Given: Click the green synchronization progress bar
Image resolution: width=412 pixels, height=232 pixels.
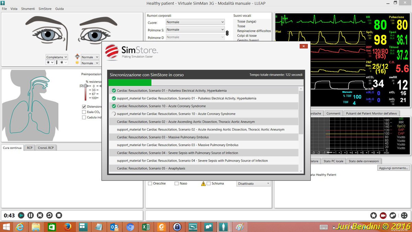Looking at the screenshot, I should (130, 82).
